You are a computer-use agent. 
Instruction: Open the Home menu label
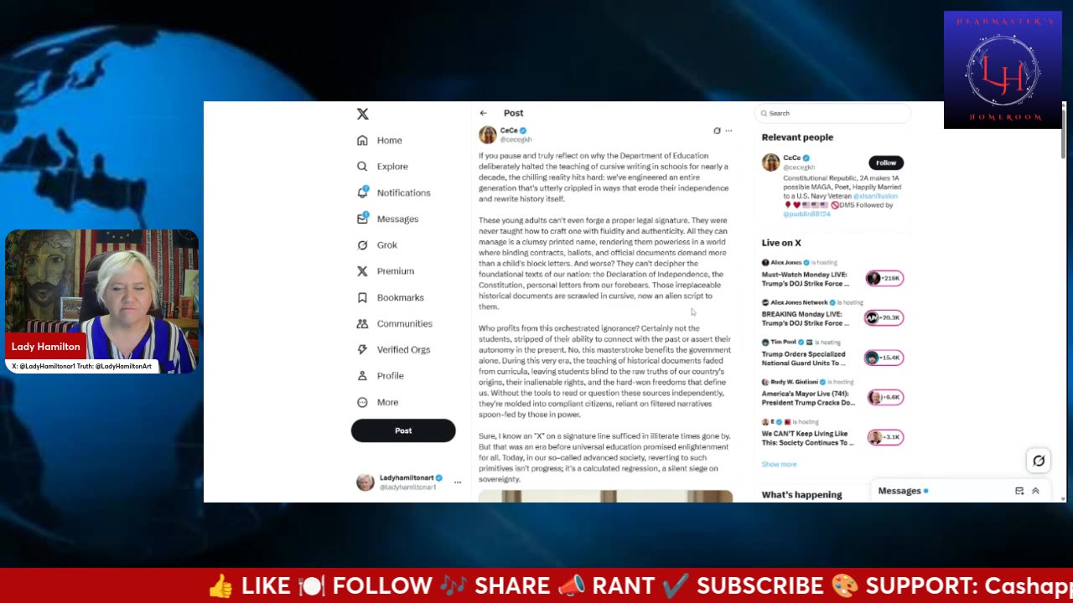click(389, 141)
